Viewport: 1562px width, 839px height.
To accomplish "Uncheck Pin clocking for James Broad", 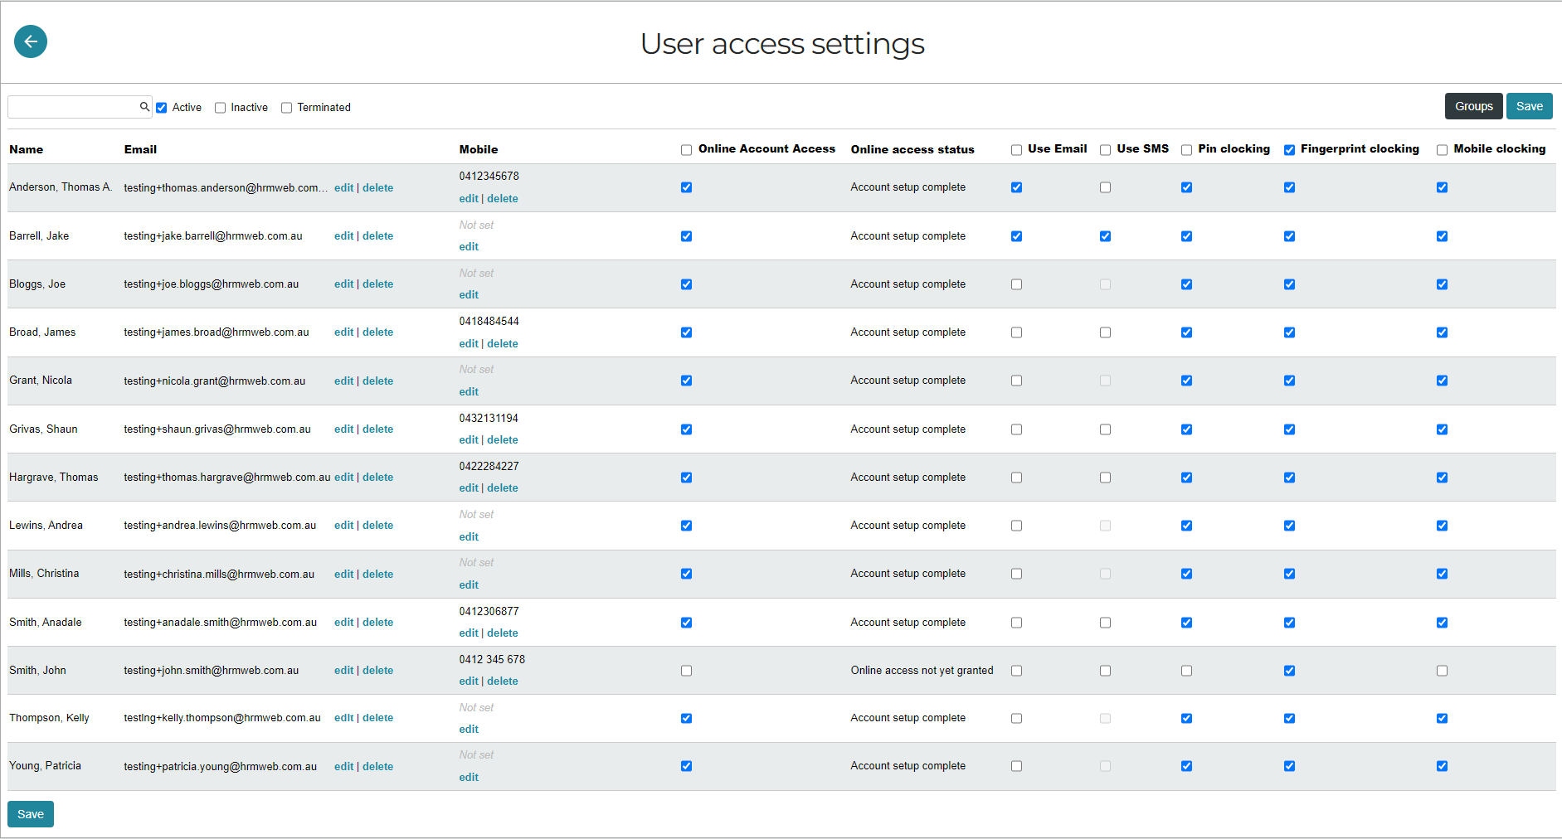I will pos(1186,332).
